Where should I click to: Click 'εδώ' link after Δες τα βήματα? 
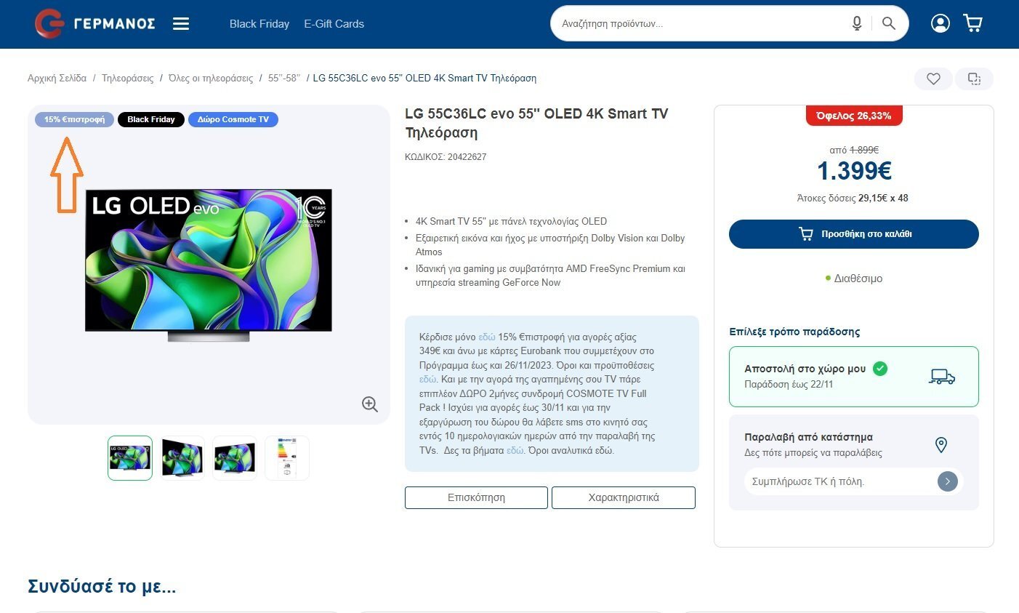pyautogui.click(x=515, y=450)
